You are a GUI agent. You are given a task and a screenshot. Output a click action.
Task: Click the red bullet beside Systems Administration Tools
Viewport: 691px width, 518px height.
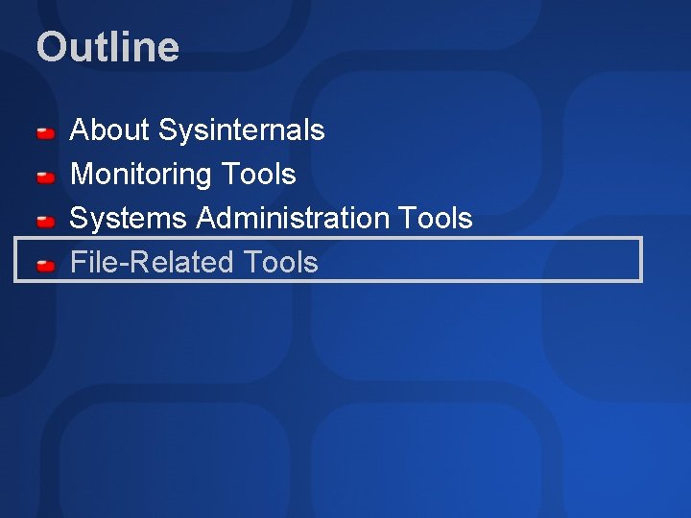(46, 222)
